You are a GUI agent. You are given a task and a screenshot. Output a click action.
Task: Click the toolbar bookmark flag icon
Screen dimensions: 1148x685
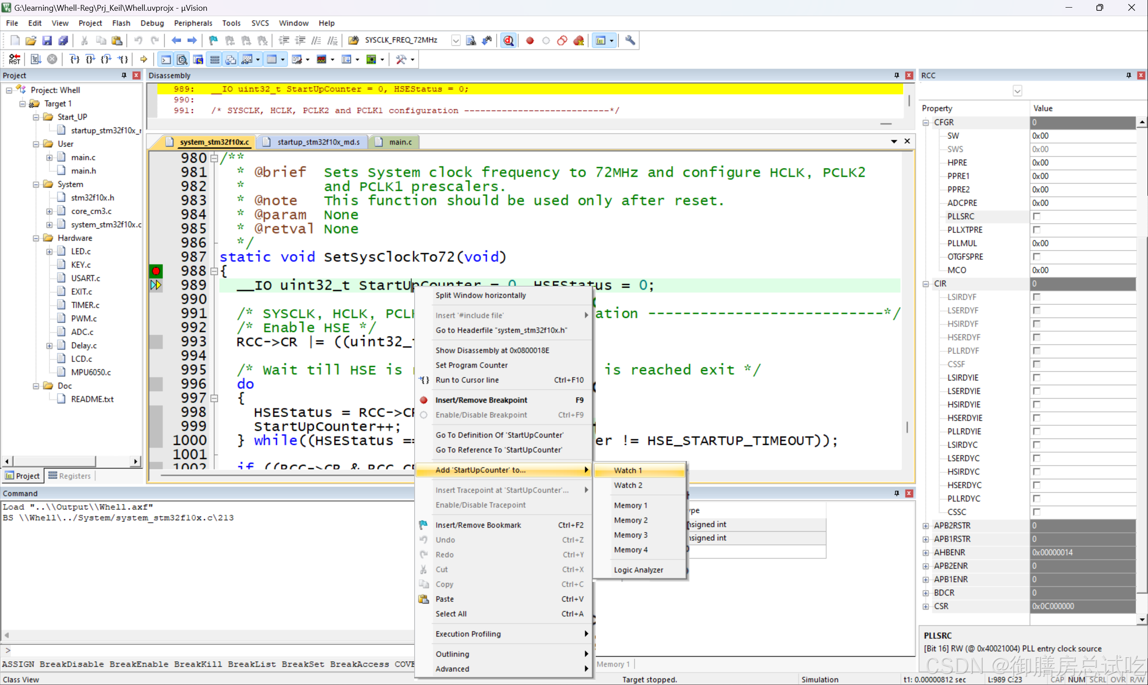pos(213,40)
